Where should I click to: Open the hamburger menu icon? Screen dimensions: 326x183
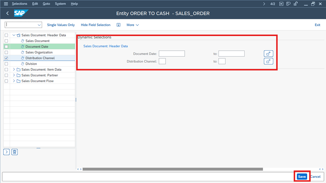6,4
